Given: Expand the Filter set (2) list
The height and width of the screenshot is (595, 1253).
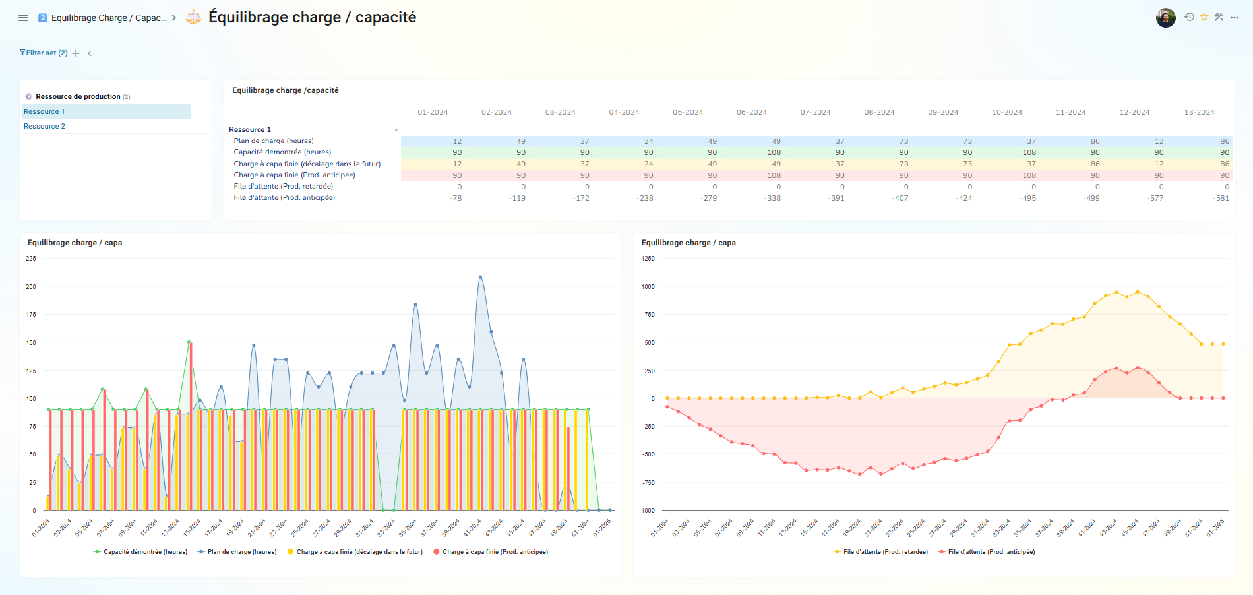Looking at the screenshot, I should (x=44, y=53).
